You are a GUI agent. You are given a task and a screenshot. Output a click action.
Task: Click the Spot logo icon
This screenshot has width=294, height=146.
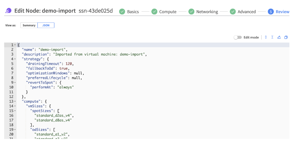tap(8, 11)
